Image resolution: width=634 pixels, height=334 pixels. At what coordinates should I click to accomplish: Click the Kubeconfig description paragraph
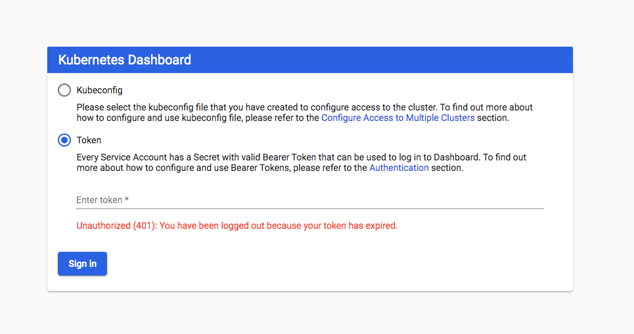[304, 112]
